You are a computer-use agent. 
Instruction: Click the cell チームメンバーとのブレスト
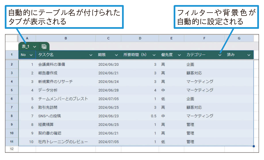click(66, 99)
